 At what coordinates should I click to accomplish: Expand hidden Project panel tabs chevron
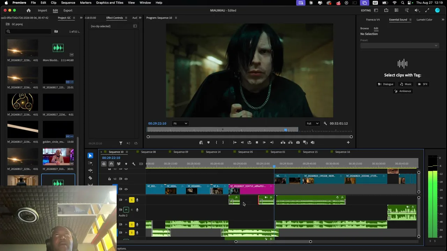tap(81, 18)
